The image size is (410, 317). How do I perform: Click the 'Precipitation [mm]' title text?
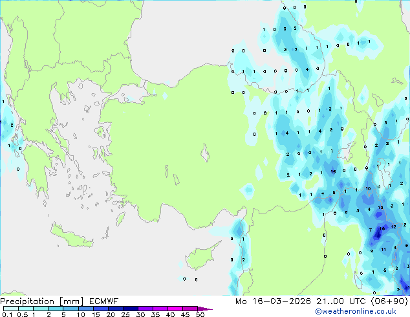(x=41, y=301)
